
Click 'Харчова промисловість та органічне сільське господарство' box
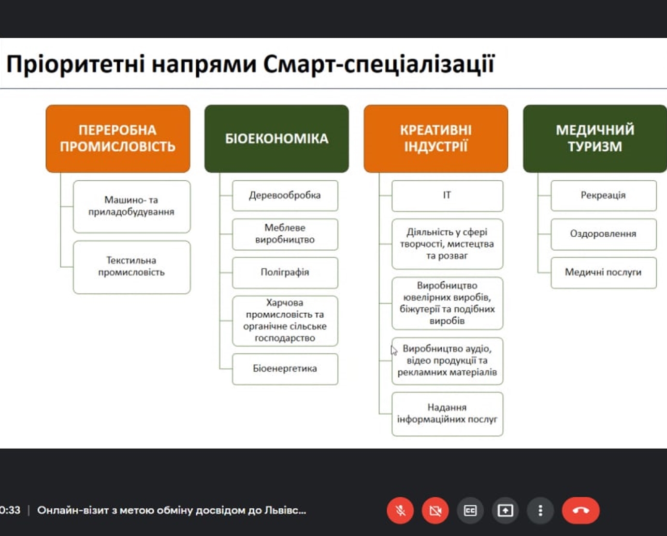[285, 320]
